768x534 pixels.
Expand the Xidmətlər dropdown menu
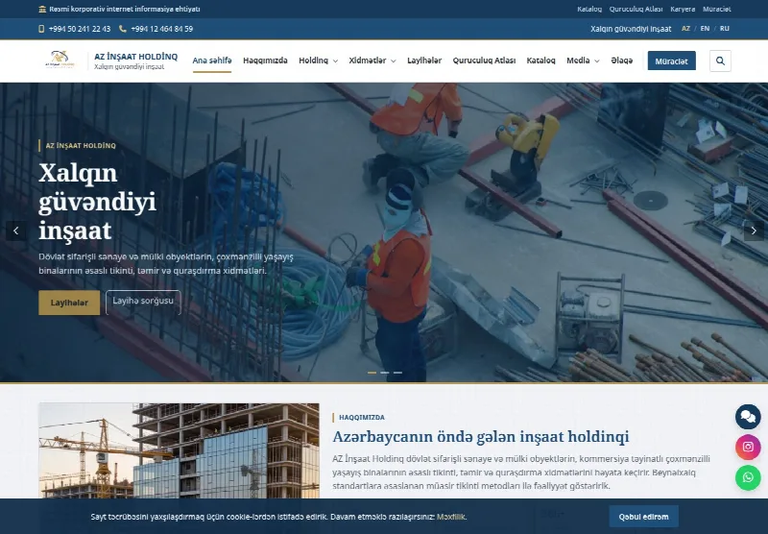pos(372,61)
